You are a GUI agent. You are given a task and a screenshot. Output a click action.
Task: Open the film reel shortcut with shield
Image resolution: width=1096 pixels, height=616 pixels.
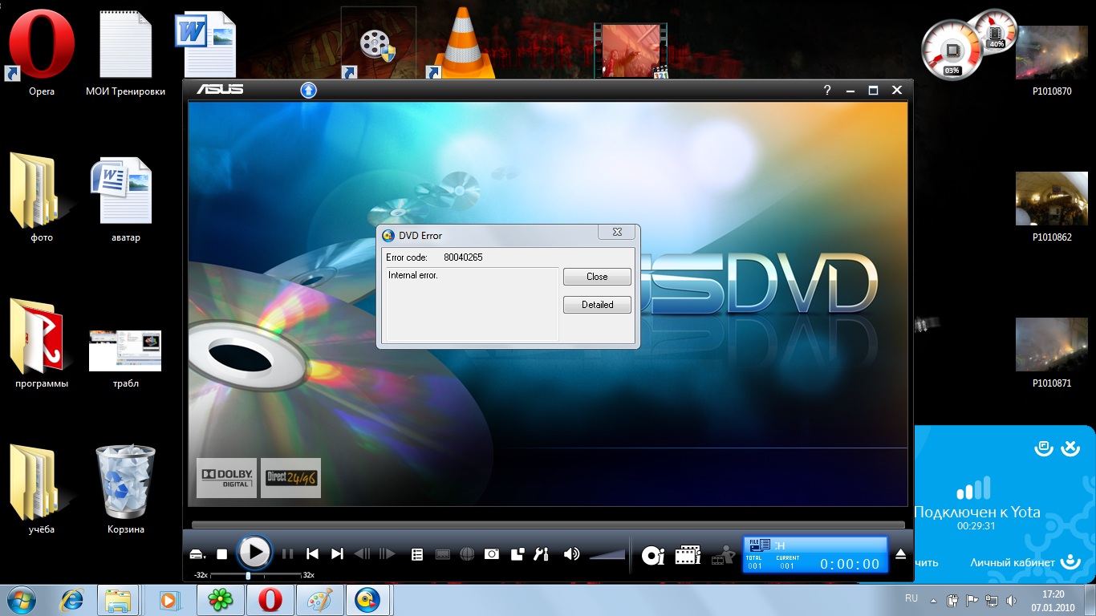377,43
